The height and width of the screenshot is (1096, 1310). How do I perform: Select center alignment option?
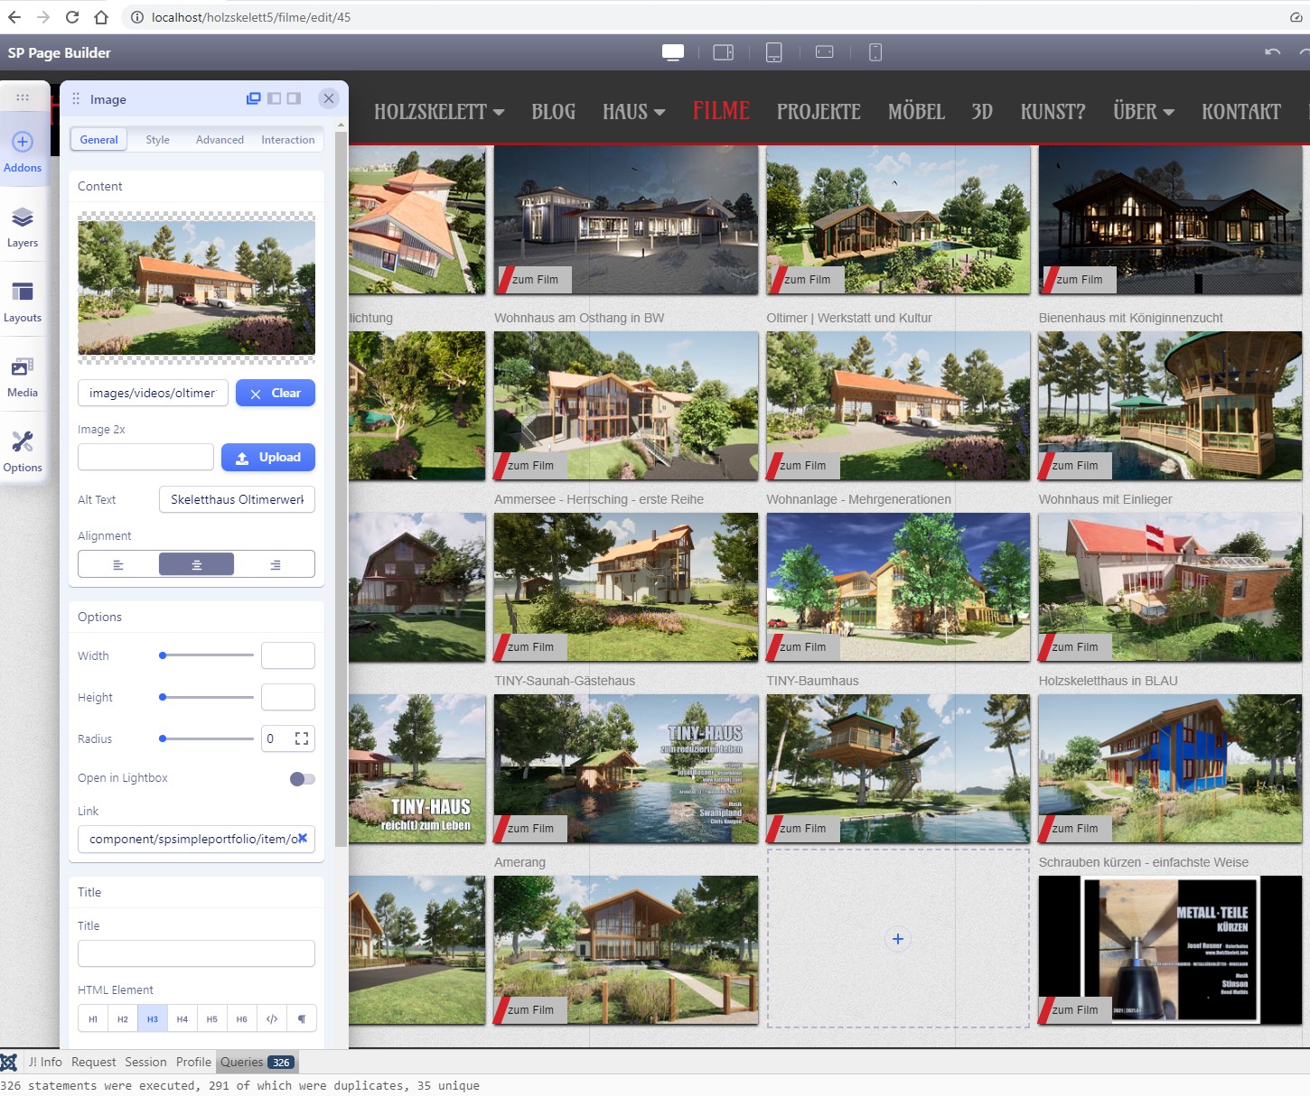pyautogui.click(x=196, y=564)
